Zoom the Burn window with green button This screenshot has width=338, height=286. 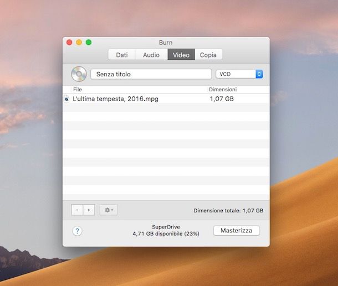(89, 43)
